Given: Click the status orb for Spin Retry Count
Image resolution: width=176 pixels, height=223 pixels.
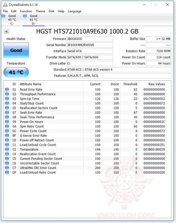Looking at the screenshot, I should (x=7, y=126).
